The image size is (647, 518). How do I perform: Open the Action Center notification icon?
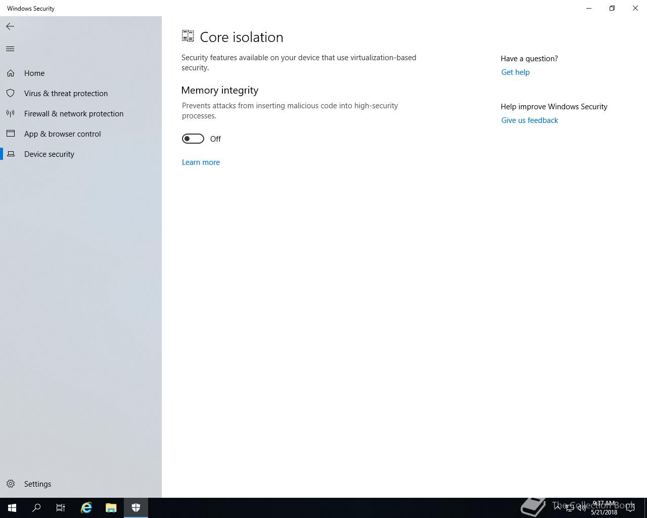coord(630,508)
